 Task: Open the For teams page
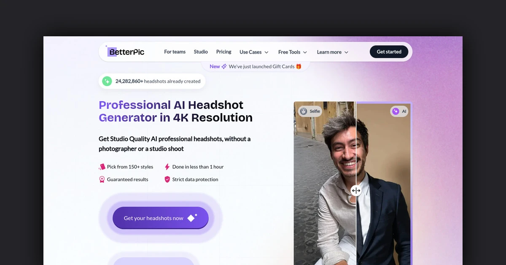tap(175, 51)
